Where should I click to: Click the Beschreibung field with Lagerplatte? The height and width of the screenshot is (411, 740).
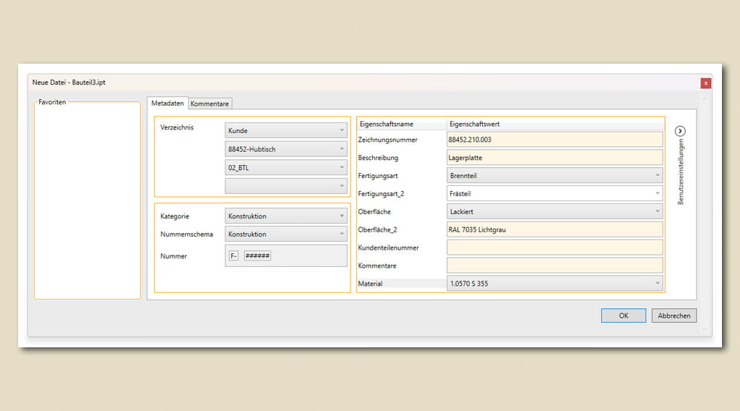click(x=554, y=157)
